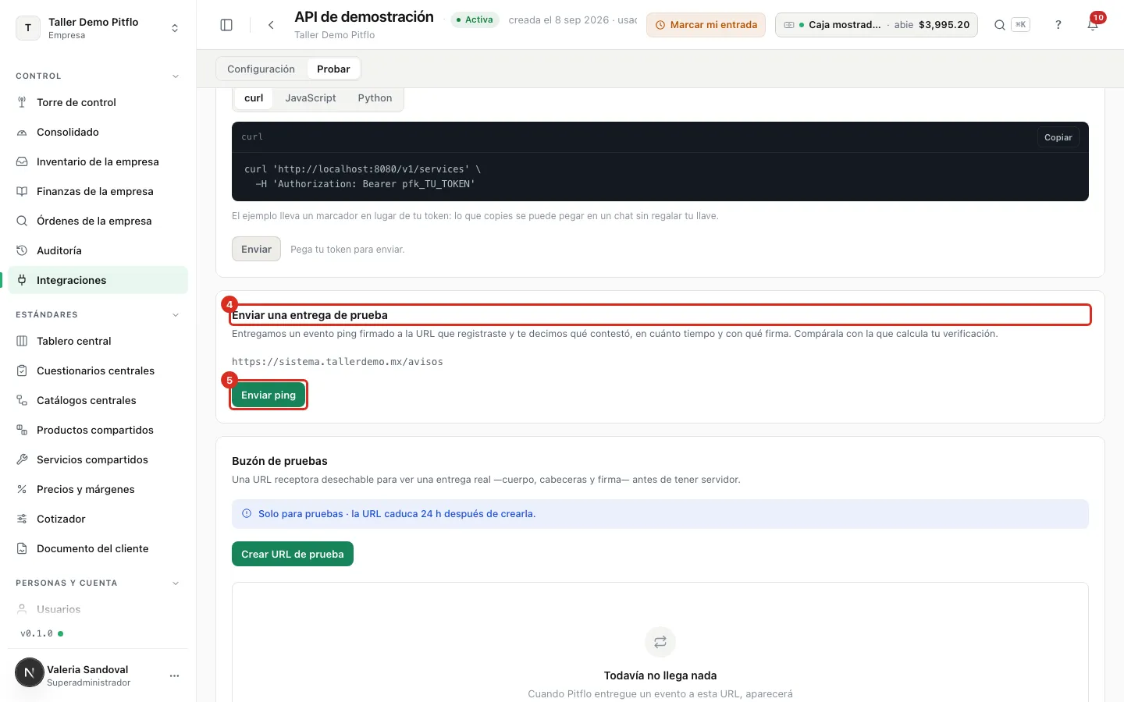Click the Enviar button
The height and width of the screenshot is (702, 1124).
click(256, 249)
